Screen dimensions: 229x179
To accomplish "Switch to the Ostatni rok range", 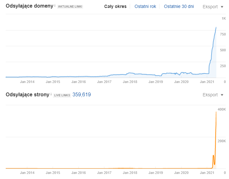I will click(145, 6).
